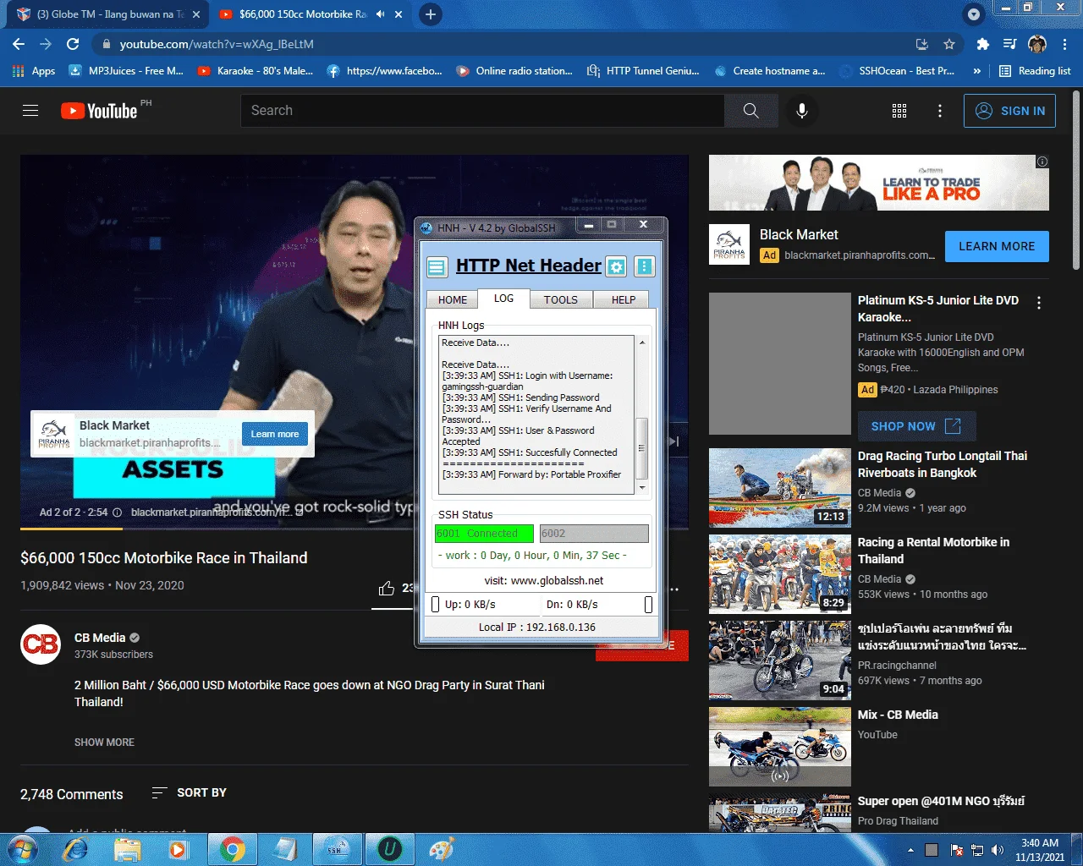The height and width of the screenshot is (866, 1083).
Task: Open HELP tab in HNH
Action: pos(624,299)
